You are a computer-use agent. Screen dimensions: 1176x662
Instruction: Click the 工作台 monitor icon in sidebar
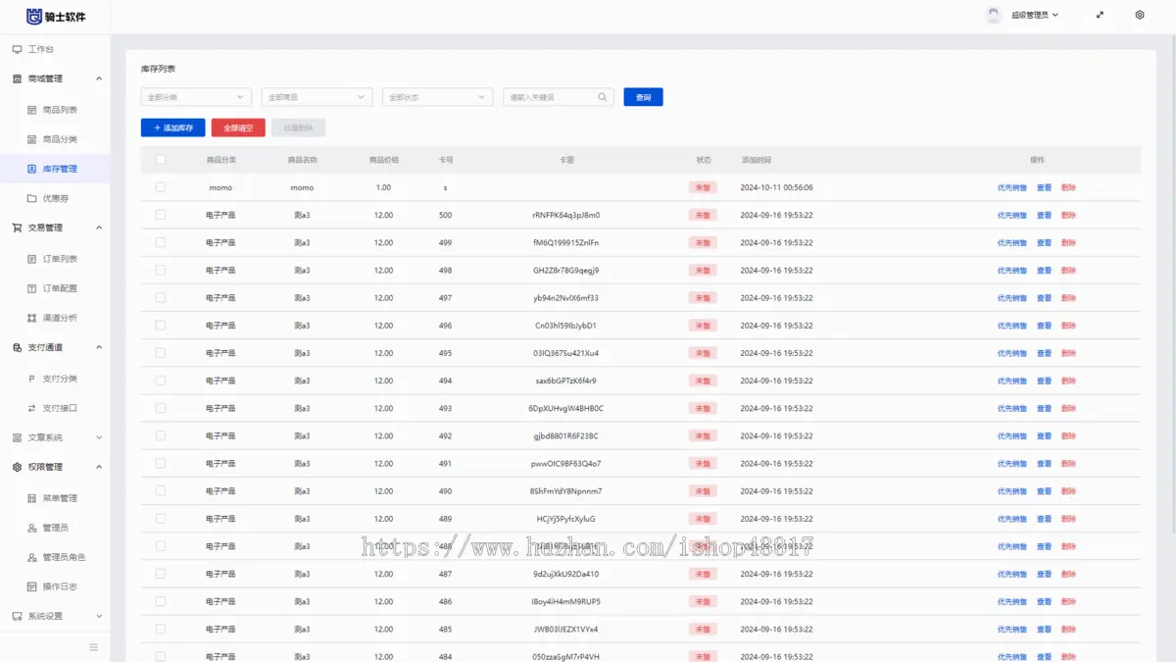[x=17, y=49]
